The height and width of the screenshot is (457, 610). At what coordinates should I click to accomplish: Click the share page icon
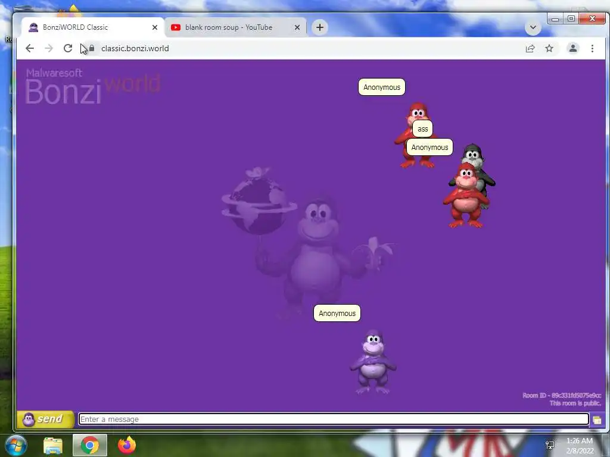[x=530, y=49]
